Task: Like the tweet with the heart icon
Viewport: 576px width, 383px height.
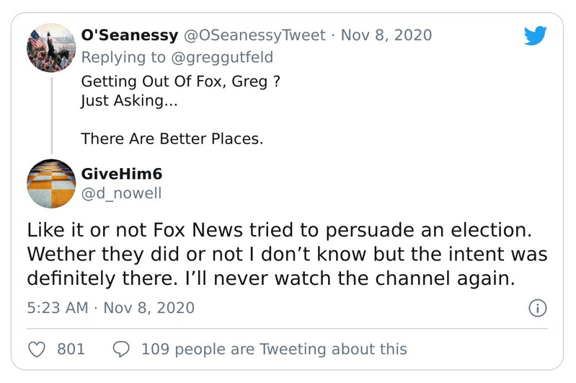Action: (x=37, y=349)
